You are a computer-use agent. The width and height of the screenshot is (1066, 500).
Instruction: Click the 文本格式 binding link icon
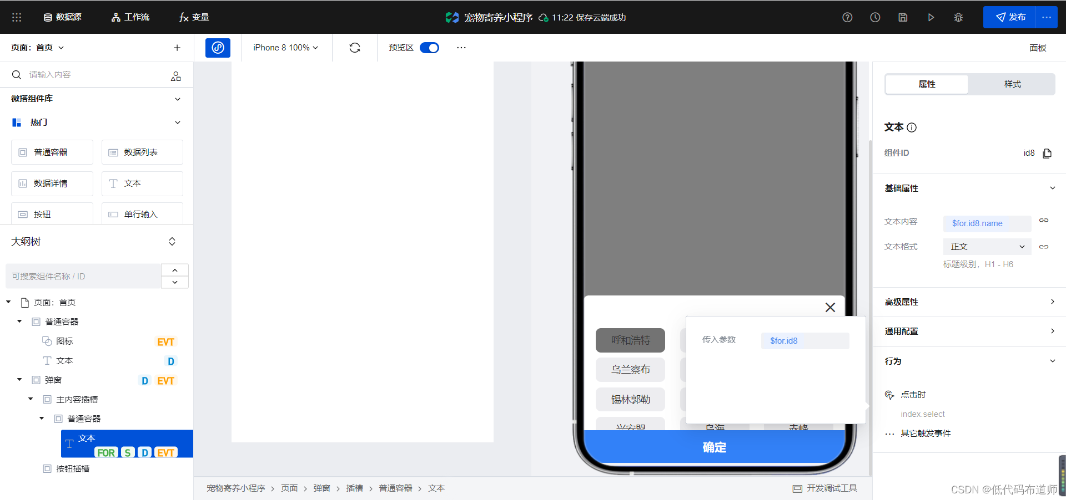(1044, 247)
